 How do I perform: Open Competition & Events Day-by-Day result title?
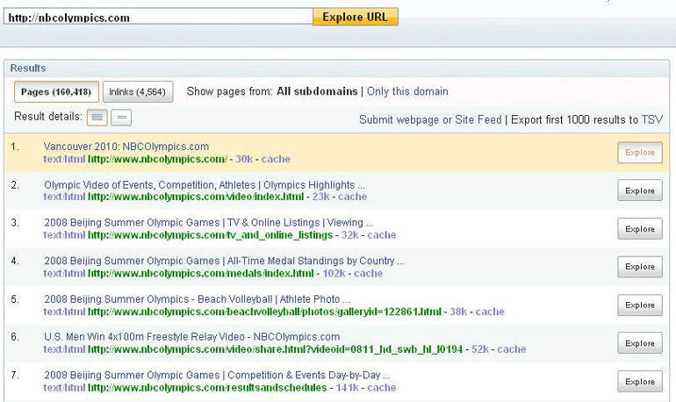pos(217,376)
